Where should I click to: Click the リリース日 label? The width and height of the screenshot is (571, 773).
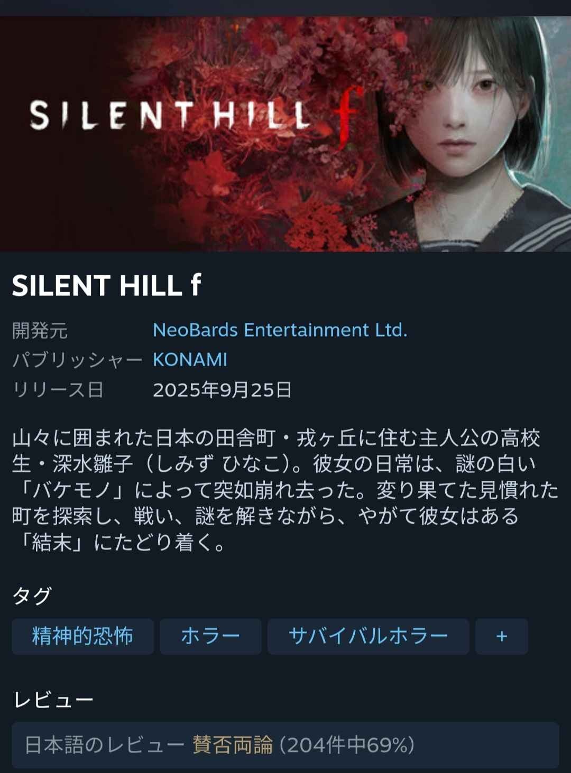coord(58,390)
